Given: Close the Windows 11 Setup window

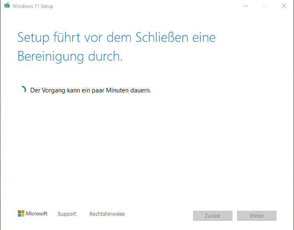Looking at the screenshot, I should (x=284, y=6).
